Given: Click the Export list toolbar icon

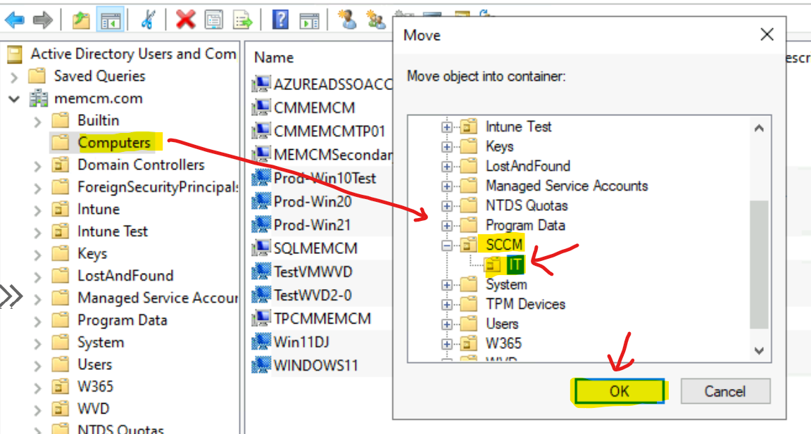Looking at the screenshot, I should 243,20.
